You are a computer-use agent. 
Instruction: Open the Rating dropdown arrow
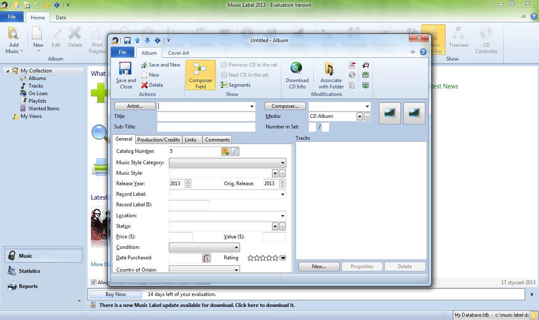coord(283,258)
